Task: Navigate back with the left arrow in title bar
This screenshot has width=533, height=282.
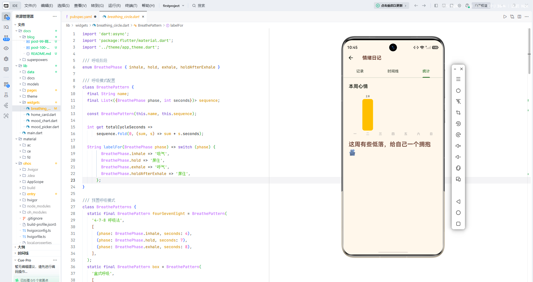Action: point(416,6)
